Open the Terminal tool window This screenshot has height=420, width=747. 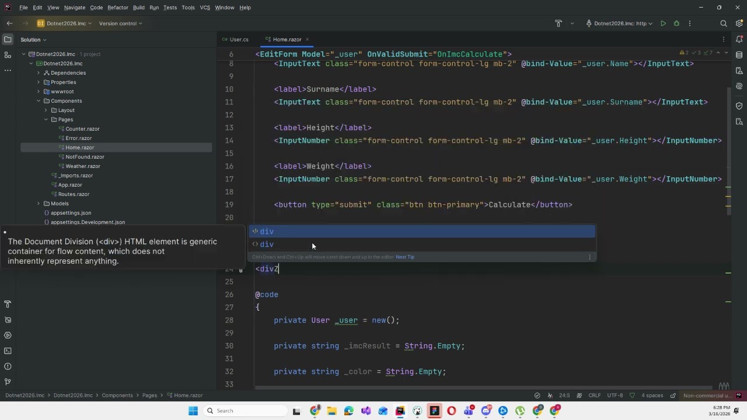[x=8, y=351]
